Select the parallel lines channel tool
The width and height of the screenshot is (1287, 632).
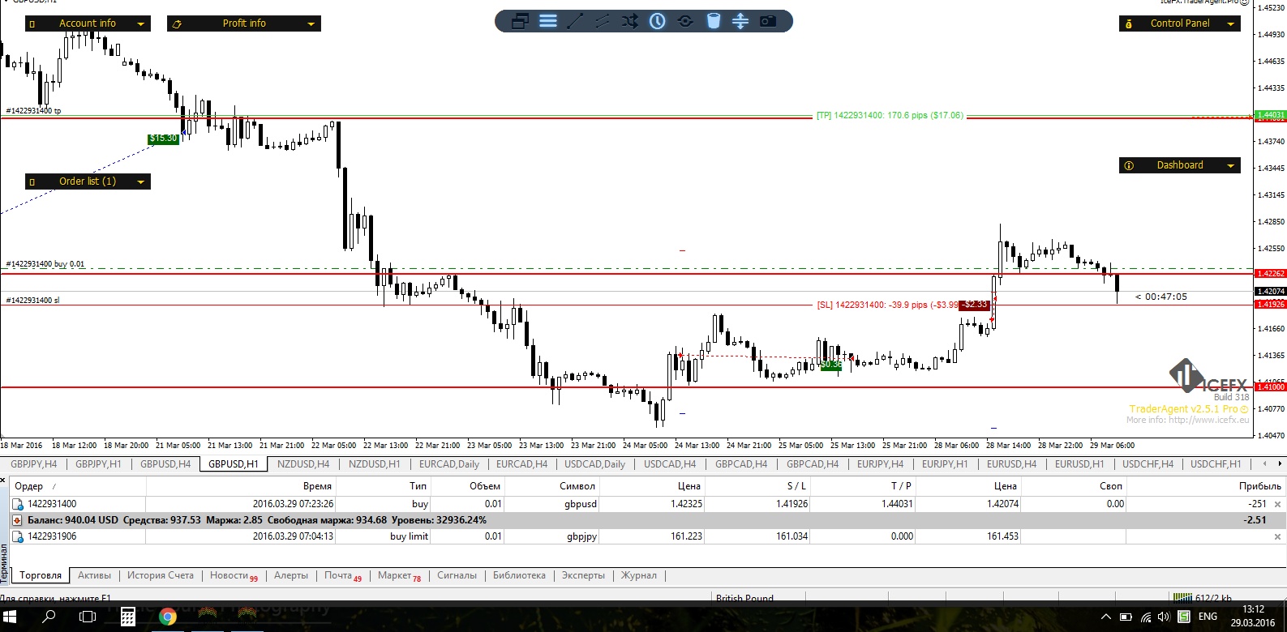point(603,21)
